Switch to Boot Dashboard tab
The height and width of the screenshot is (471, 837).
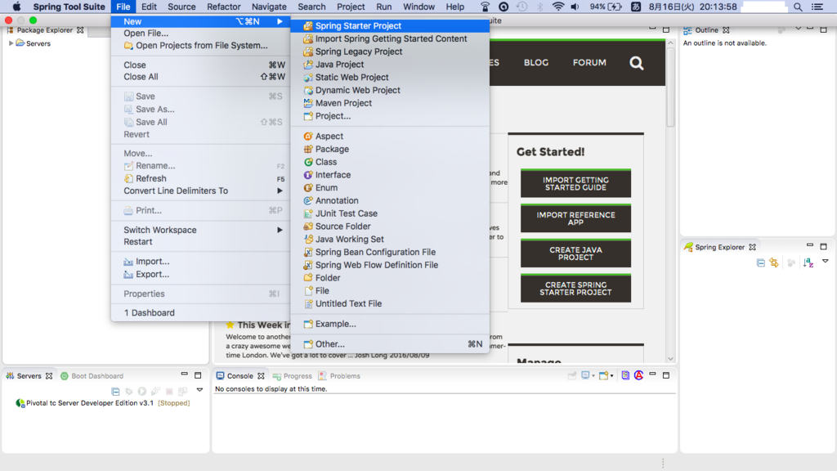coord(92,376)
